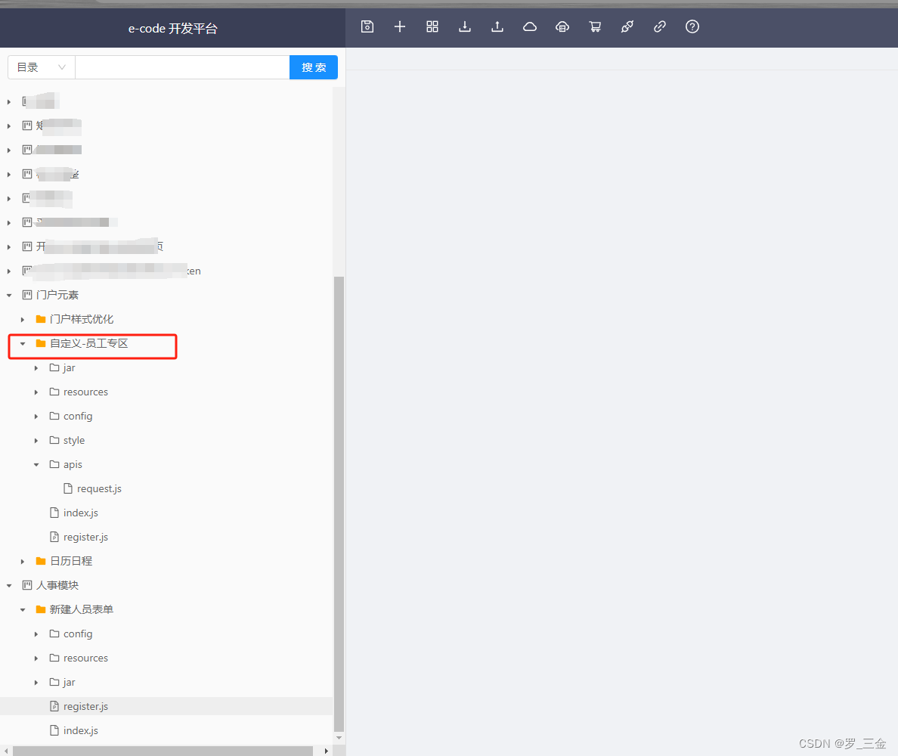Collapse the 门户元素 tree node
The image size is (898, 756).
9,296
